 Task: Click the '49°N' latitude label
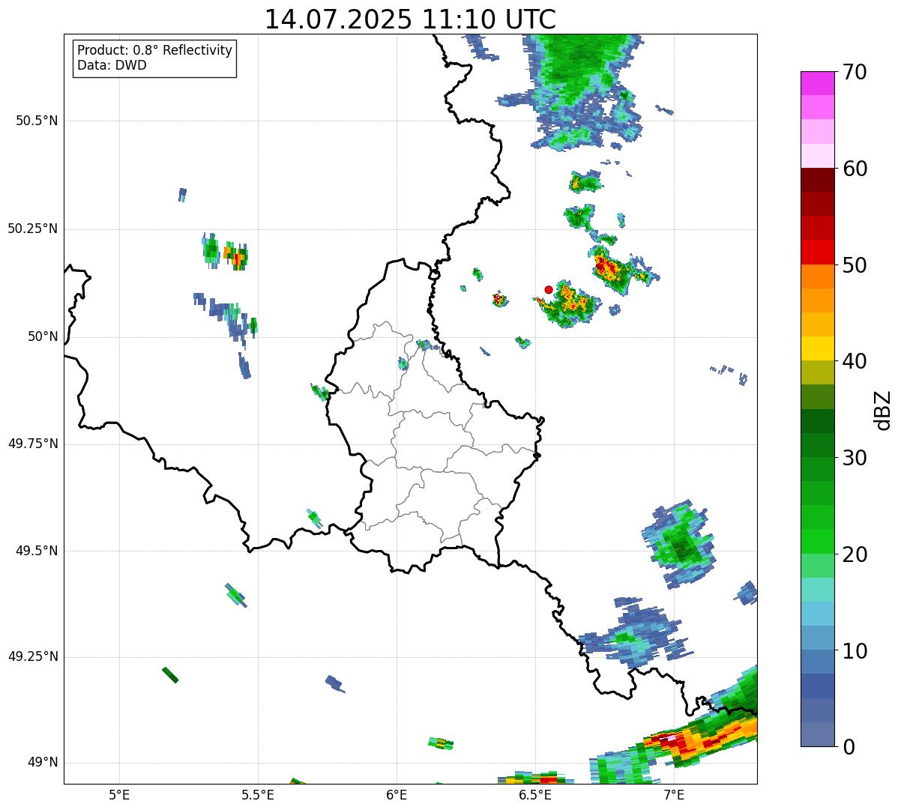(x=43, y=762)
